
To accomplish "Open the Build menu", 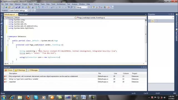I will [31, 4].
